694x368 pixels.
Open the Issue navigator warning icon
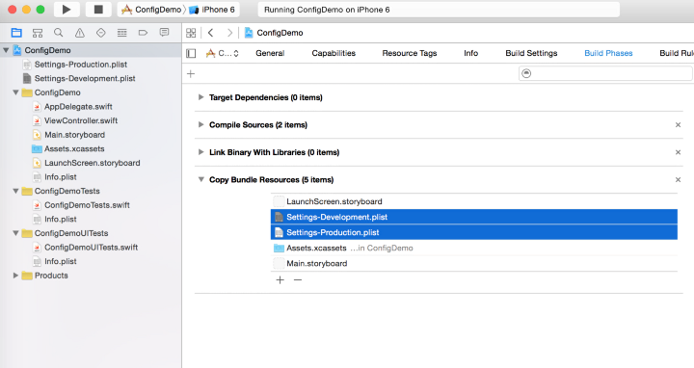tap(80, 33)
